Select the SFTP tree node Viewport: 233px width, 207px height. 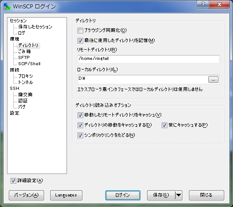click(24, 58)
